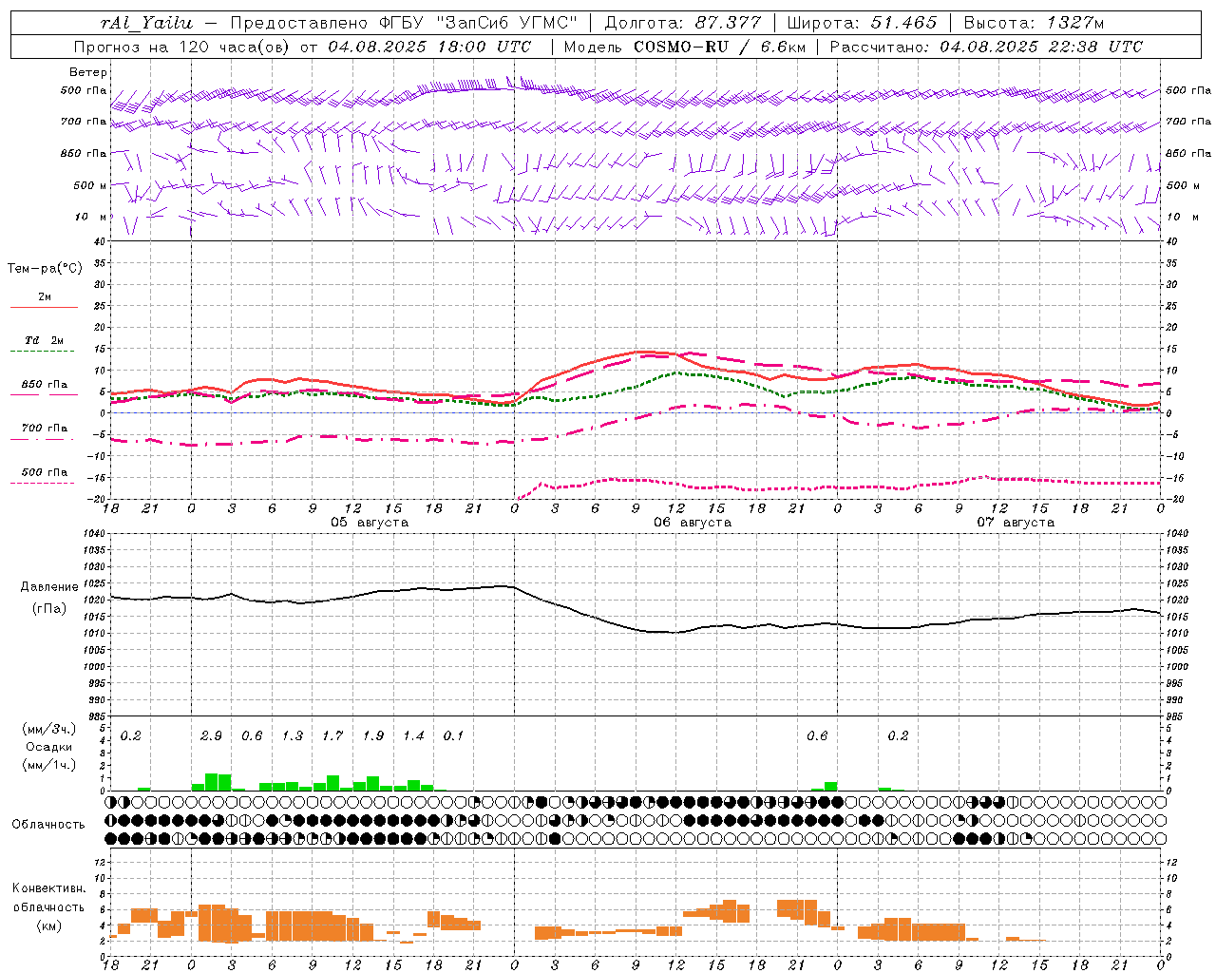Click the 500 гПа temperature legend line sample
The width and height of the screenshot is (1216, 973).
[x=45, y=483]
